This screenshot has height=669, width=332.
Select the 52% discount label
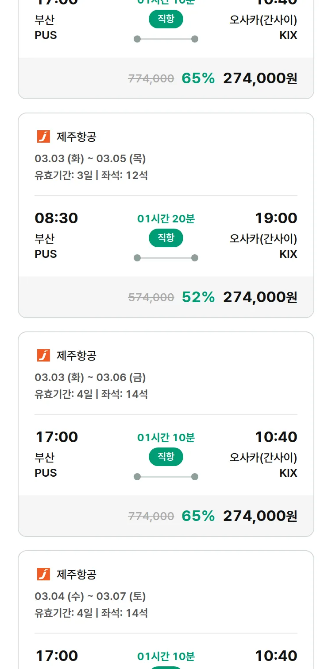[x=198, y=297]
